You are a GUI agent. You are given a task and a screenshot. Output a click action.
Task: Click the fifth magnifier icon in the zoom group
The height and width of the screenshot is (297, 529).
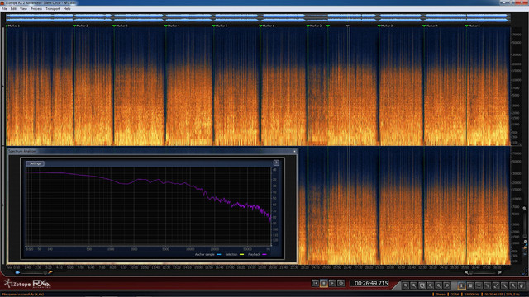click(x=438, y=285)
